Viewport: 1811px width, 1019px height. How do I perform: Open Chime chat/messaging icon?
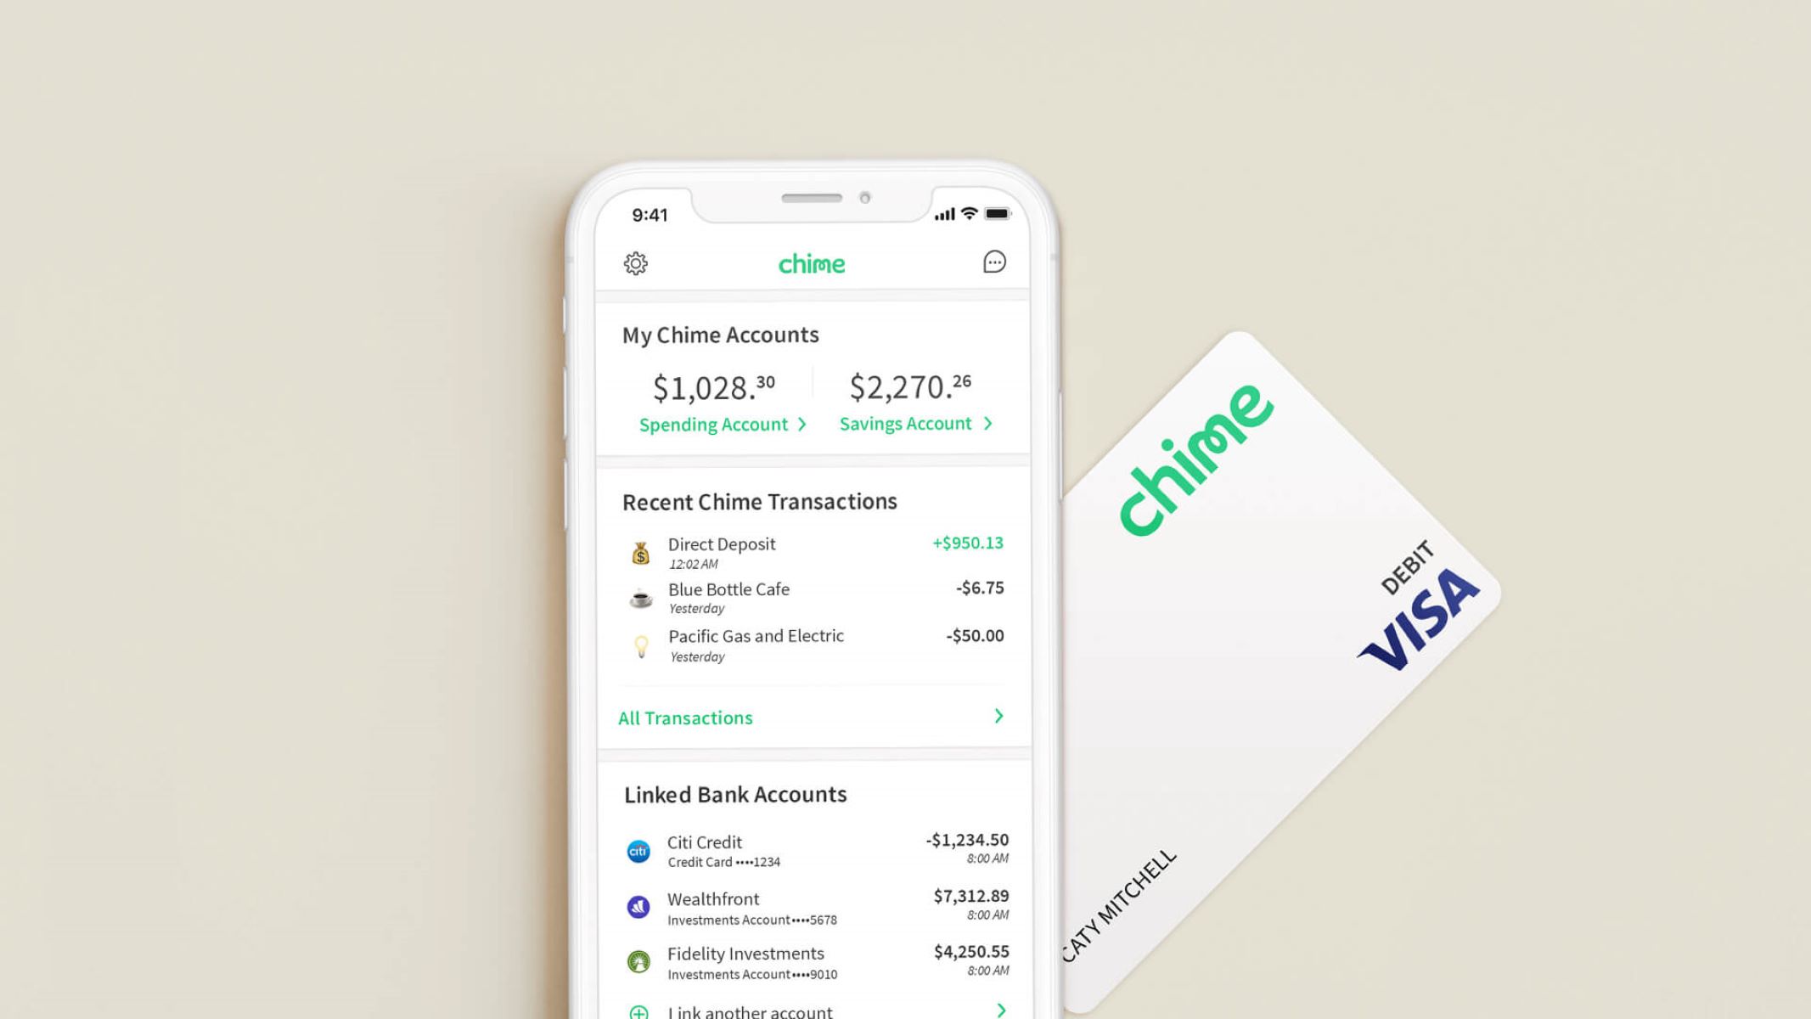tap(994, 262)
